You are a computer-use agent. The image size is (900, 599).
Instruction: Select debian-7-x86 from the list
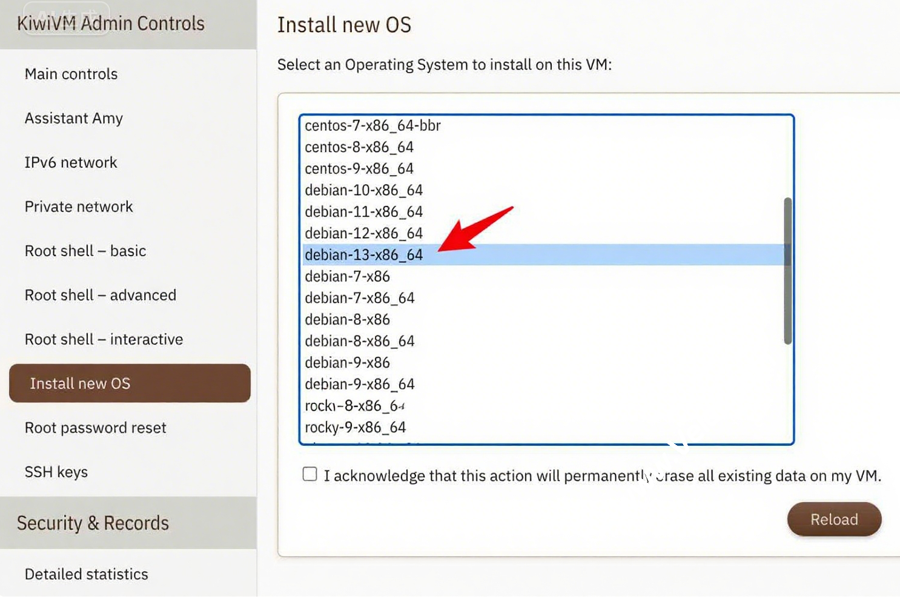tap(348, 276)
